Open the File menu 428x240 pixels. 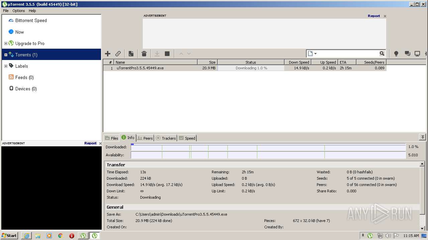click(6, 11)
